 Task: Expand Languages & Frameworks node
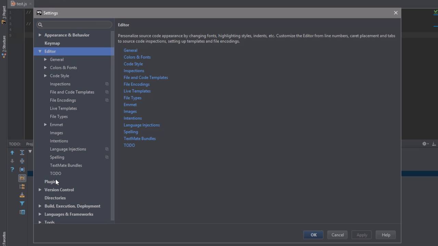point(40,214)
